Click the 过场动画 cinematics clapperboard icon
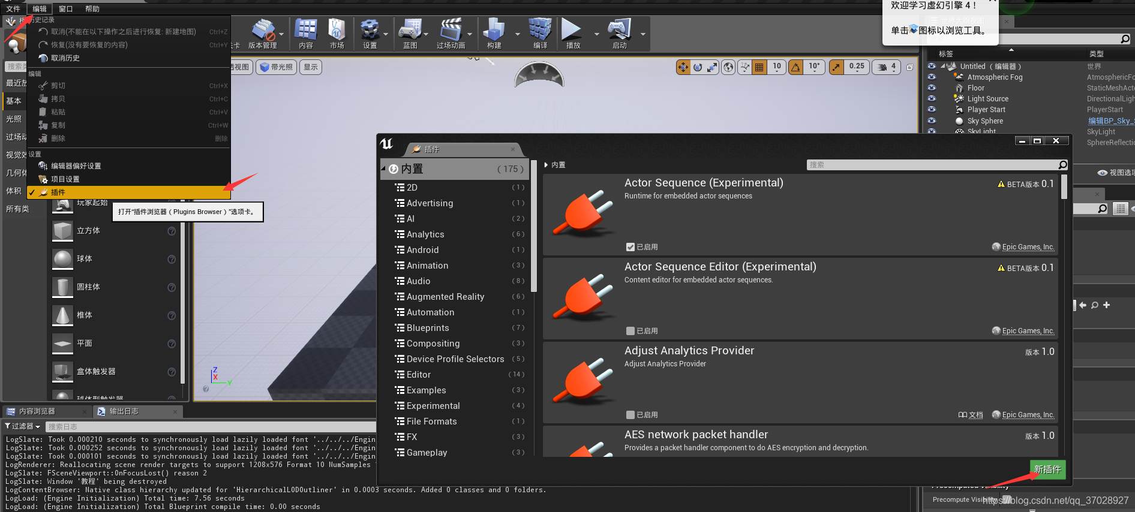 [451, 29]
